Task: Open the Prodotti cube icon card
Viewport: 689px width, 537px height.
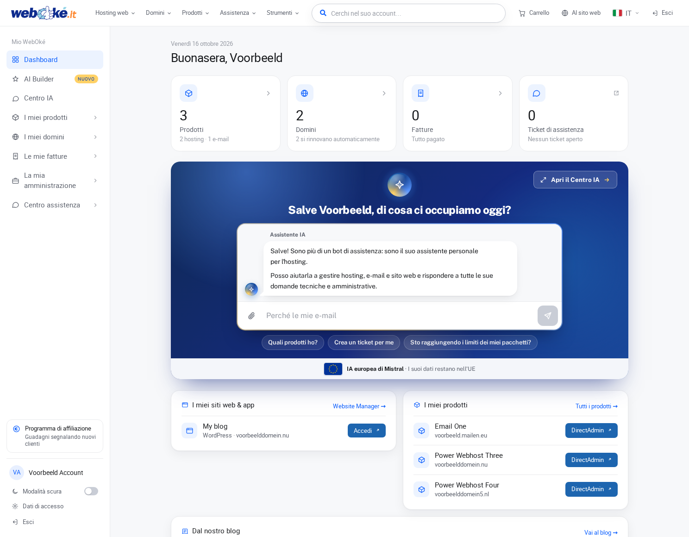Action: click(x=225, y=113)
